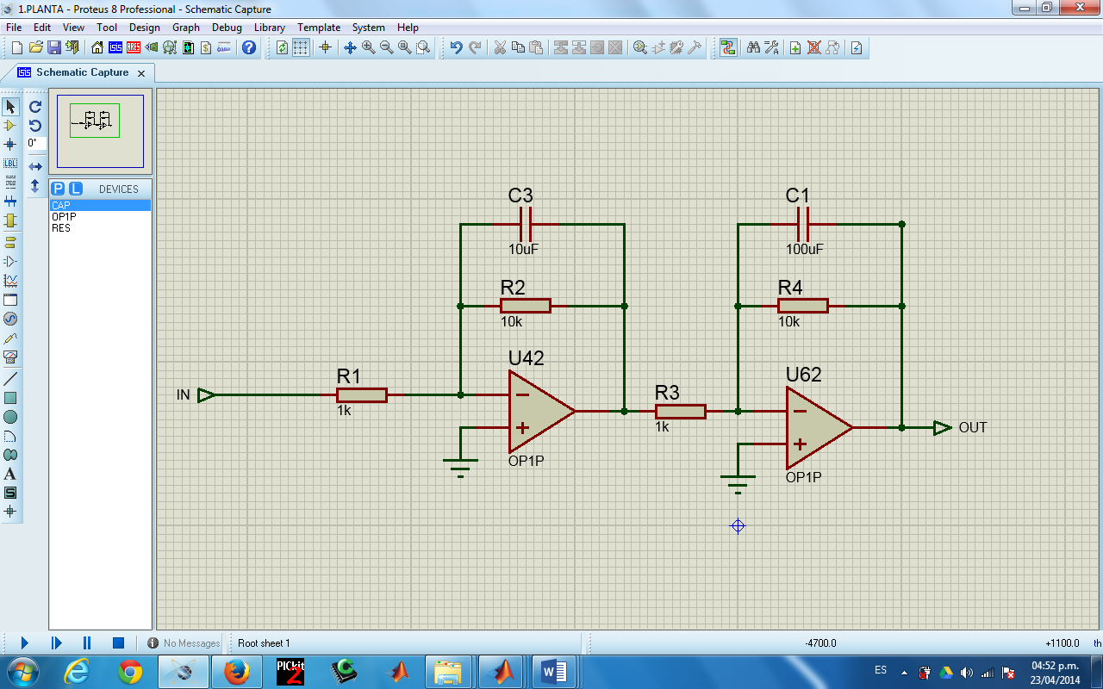The width and height of the screenshot is (1103, 689).
Task: Select the Component mode tool
Action: 10,126
